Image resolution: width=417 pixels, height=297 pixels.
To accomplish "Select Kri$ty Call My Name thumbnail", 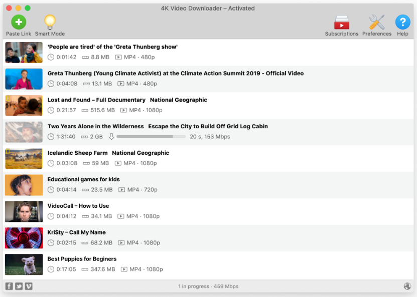I will click(24, 238).
